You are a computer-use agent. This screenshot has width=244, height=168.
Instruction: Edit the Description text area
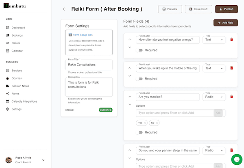tap(89, 87)
